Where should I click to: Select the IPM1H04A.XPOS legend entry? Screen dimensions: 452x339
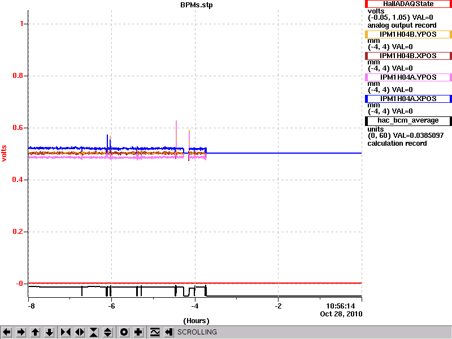(408, 98)
